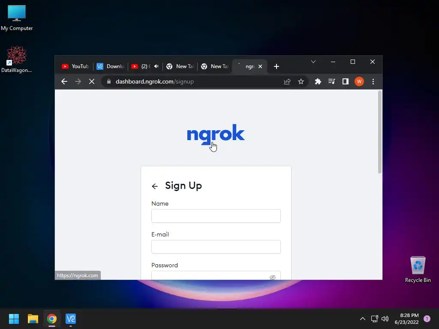Viewport: 439px width, 329px height.
Task: Open the Windows Start menu
Action: tap(14, 319)
